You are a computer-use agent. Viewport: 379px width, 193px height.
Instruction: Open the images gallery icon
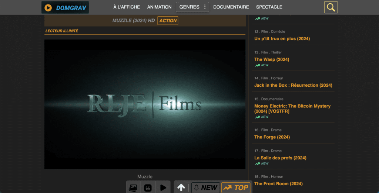coord(133,188)
